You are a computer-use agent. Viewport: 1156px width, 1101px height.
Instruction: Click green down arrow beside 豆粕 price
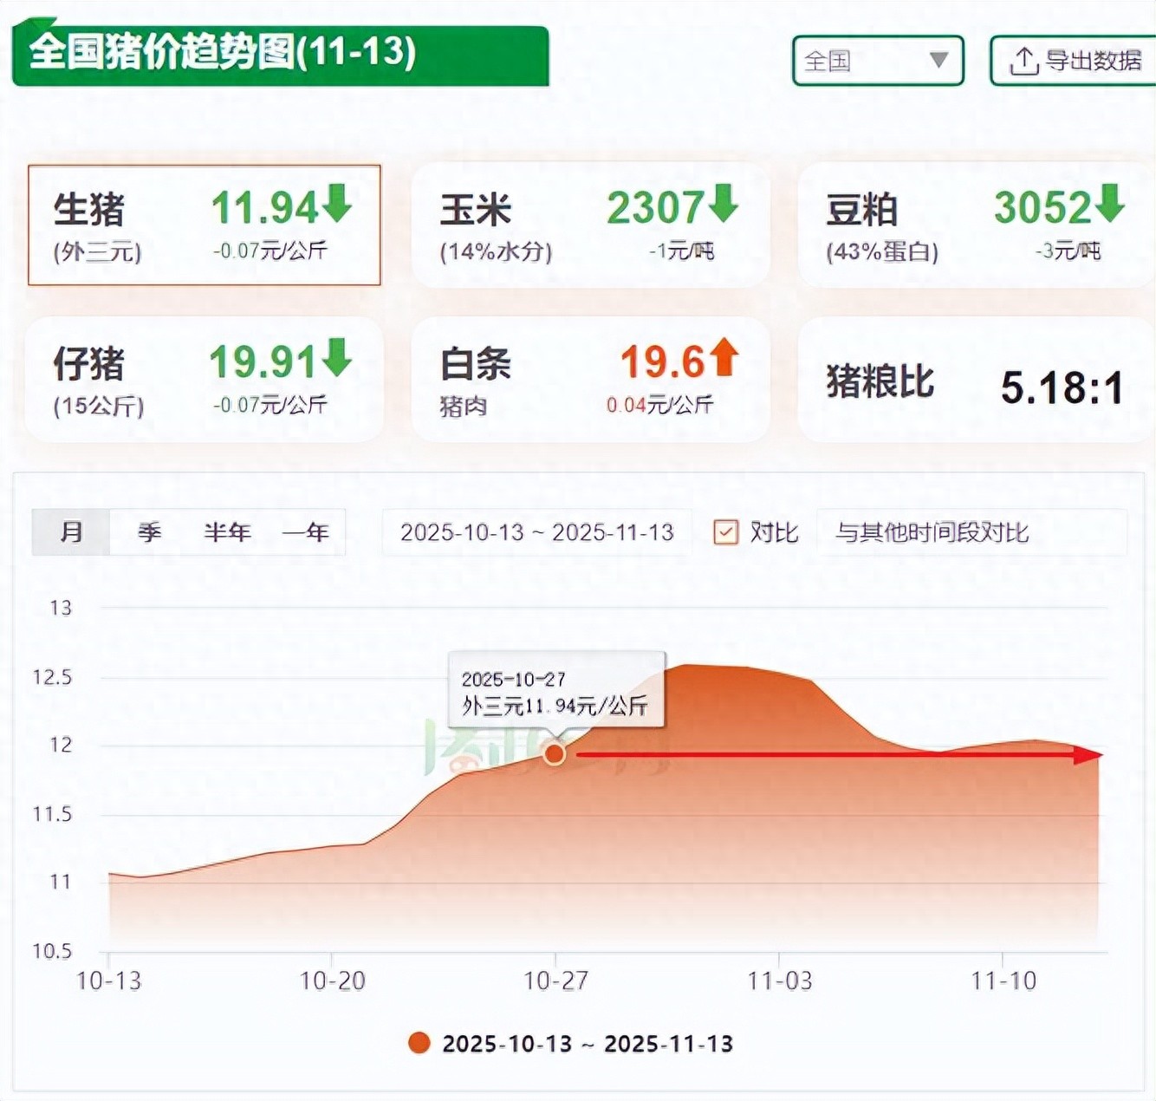pos(1109,204)
